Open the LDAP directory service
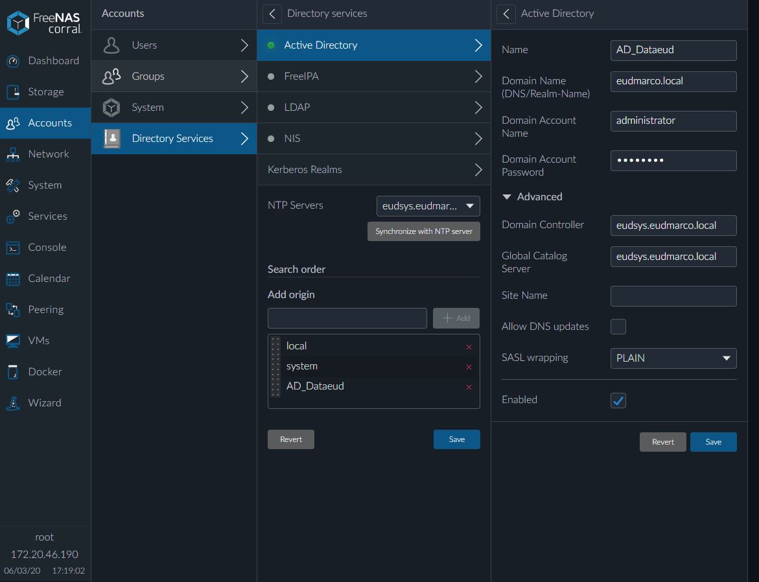This screenshot has height=582, width=759. (375, 108)
